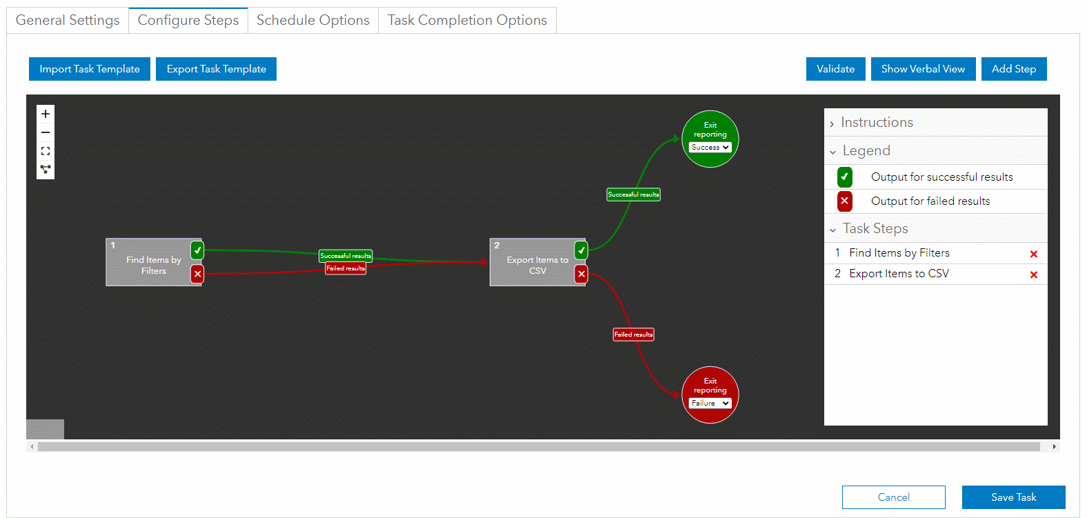Click the zoom in plus icon
Viewport: 1087px width, 518px height.
pyautogui.click(x=46, y=114)
